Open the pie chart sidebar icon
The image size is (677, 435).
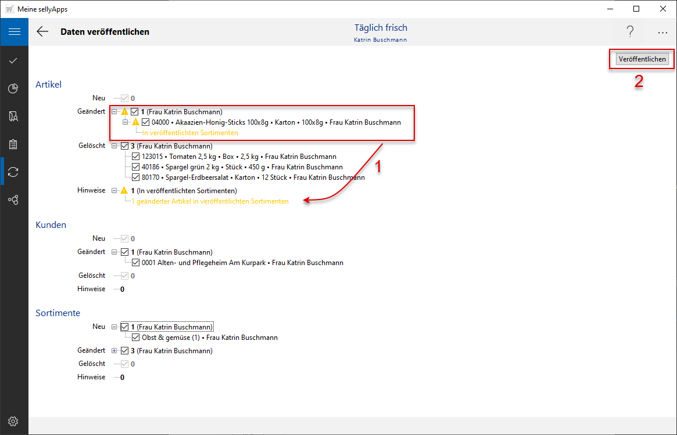click(14, 88)
